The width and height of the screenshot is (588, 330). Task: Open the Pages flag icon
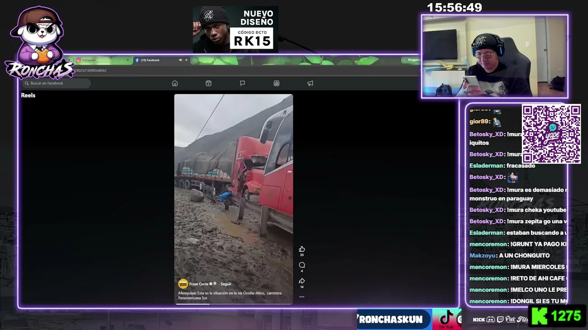pos(243,83)
